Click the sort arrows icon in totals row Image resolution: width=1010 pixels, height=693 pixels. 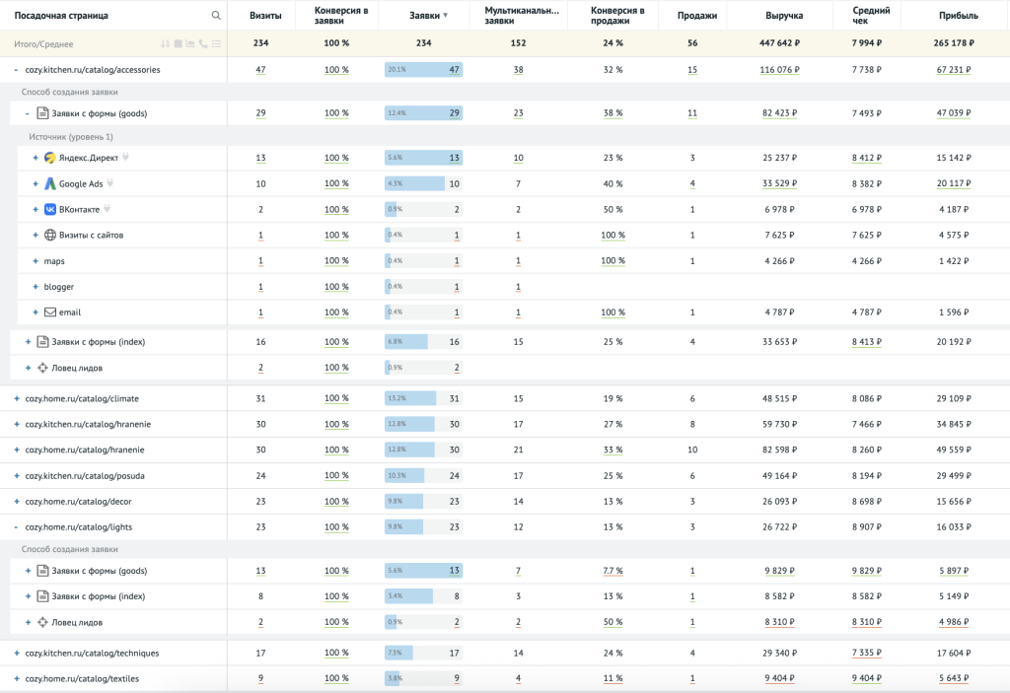[x=166, y=44]
